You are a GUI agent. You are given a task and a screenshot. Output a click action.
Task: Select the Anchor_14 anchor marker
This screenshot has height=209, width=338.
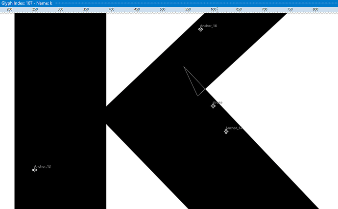click(x=226, y=131)
